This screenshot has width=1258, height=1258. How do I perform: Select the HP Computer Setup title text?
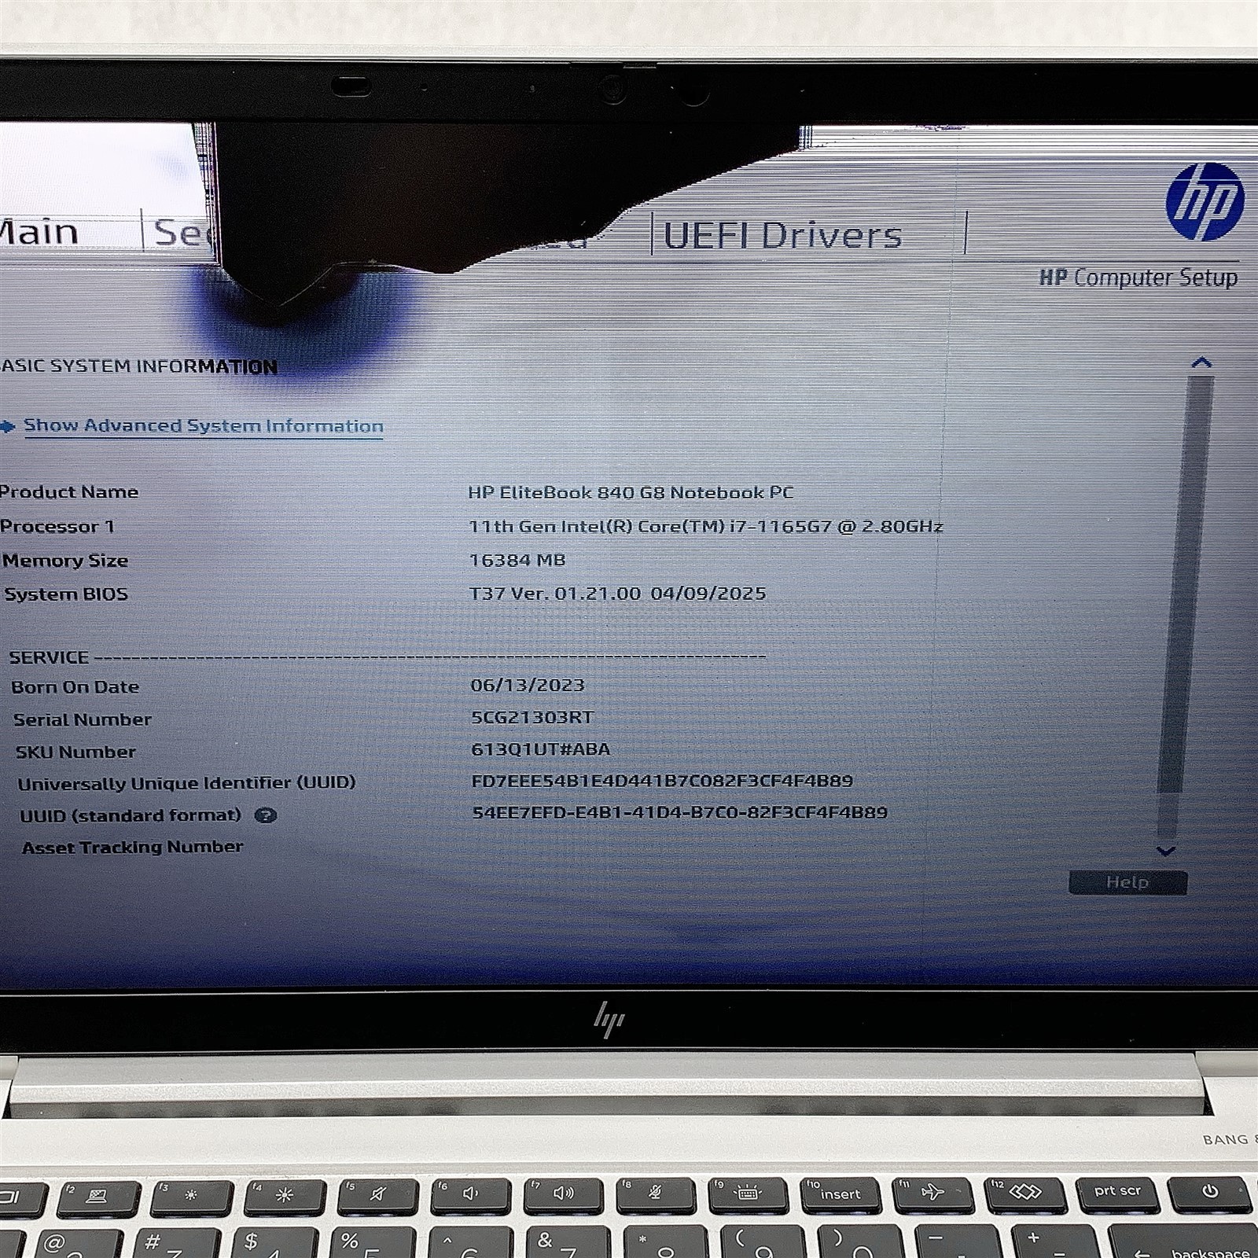coord(1138,277)
